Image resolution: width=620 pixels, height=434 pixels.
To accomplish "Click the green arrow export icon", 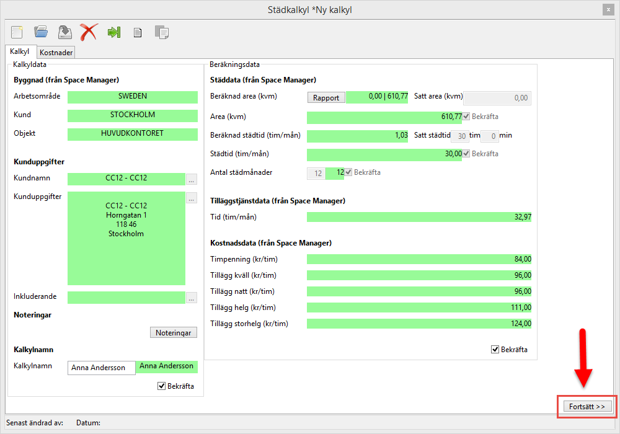I will tap(113, 32).
